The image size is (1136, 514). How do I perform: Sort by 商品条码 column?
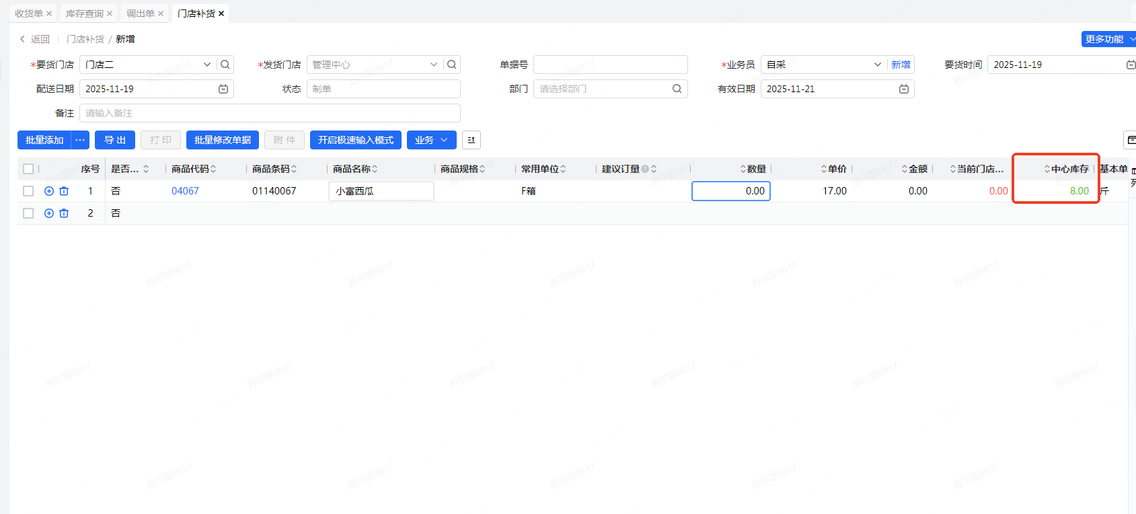click(x=294, y=169)
